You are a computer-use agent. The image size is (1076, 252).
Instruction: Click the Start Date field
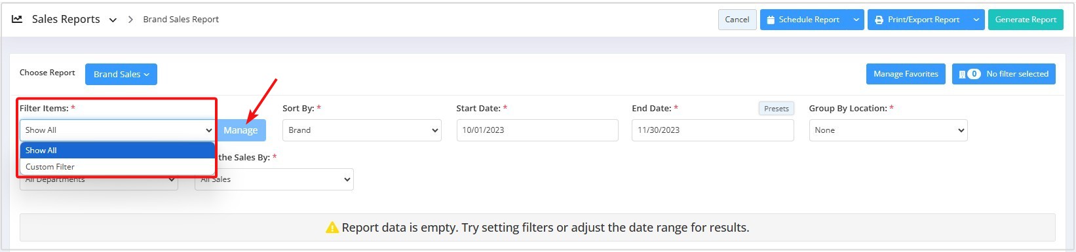tap(537, 130)
